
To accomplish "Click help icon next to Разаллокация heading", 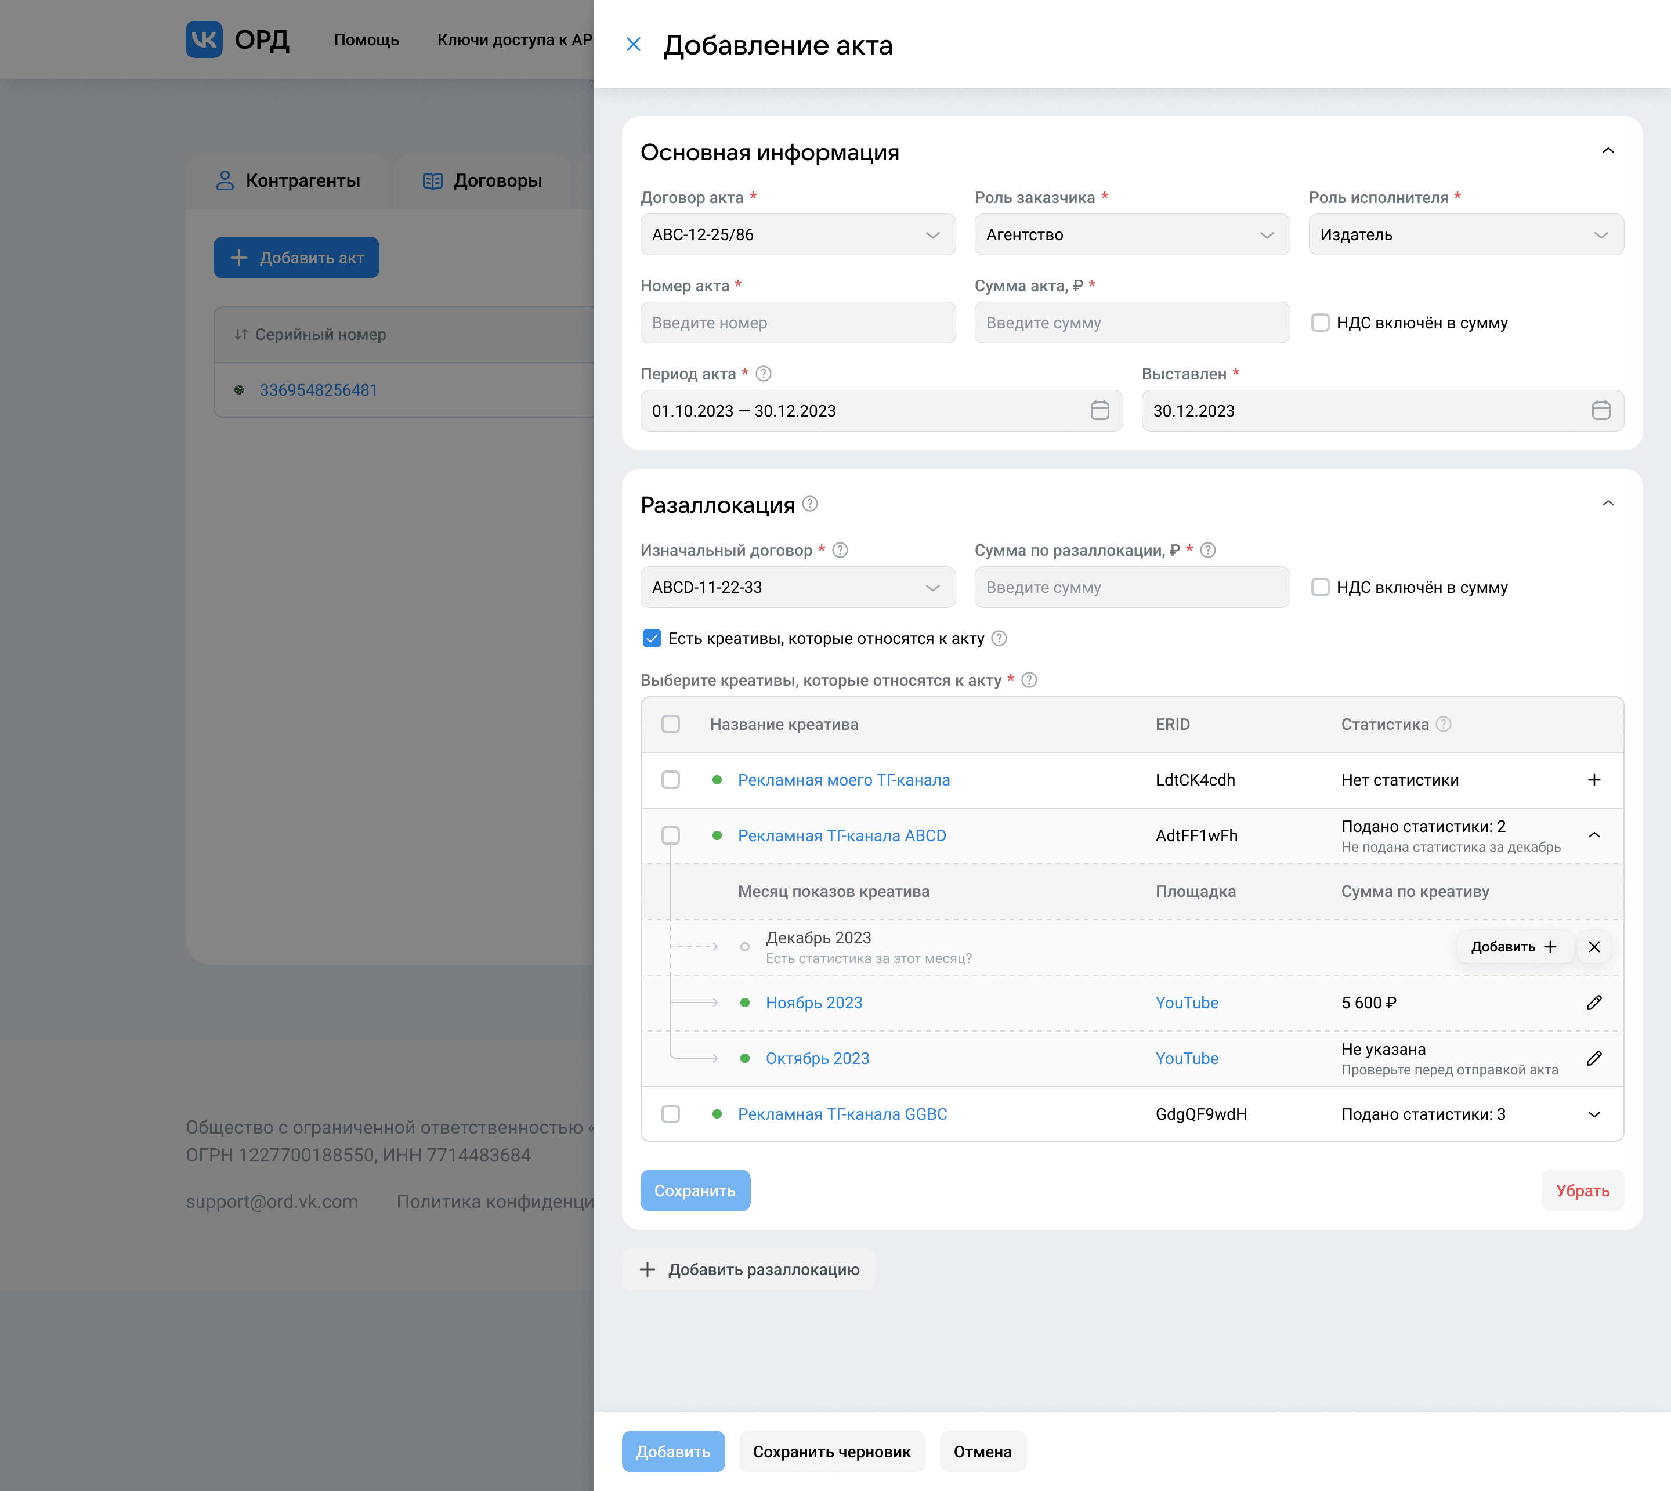I will 810,504.
